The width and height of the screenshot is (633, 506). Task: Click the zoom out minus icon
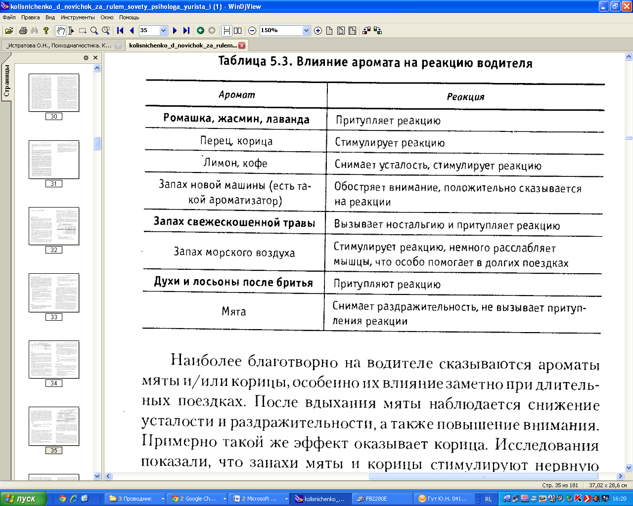click(x=252, y=31)
